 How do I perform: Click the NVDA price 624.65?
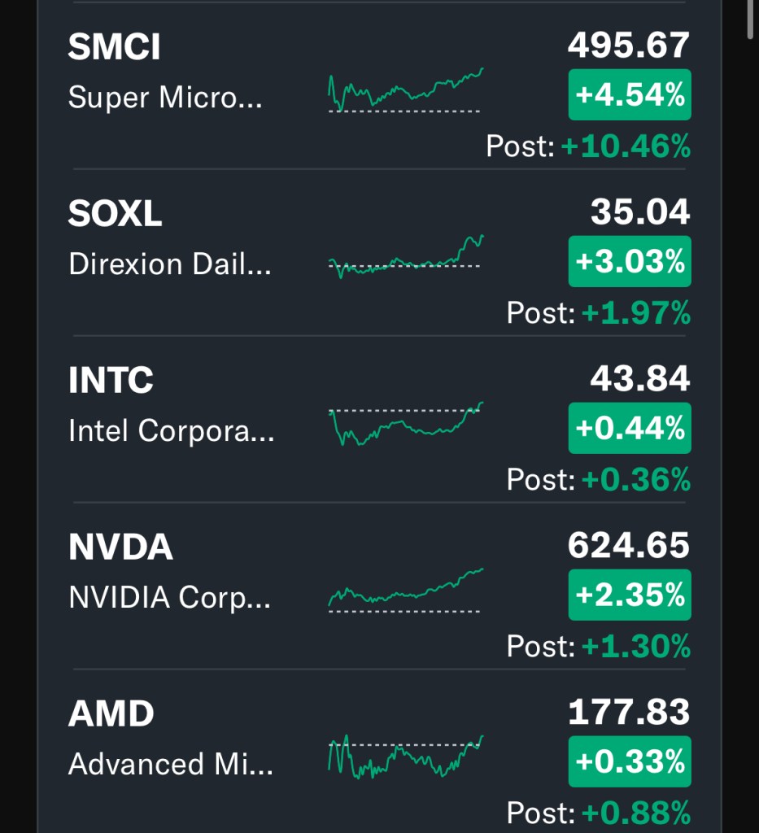[x=628, y=546]
